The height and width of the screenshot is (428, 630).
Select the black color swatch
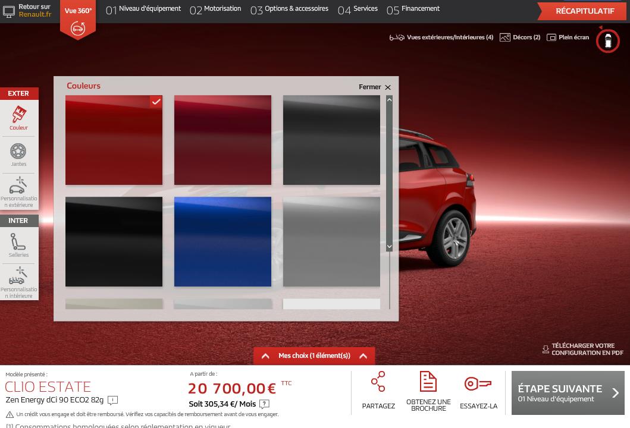point(114,242)
